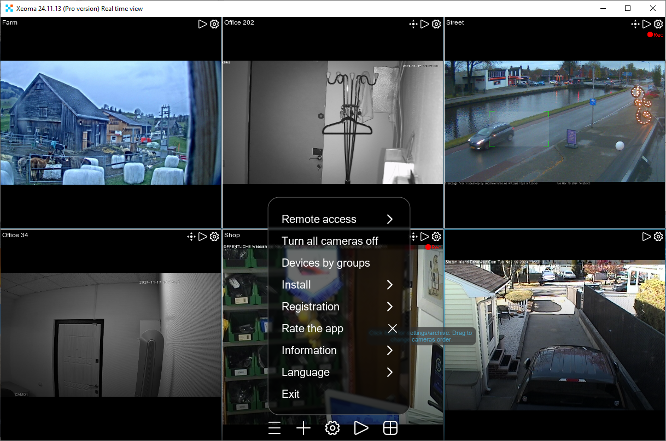Screen dimensions: 666x441
Task: Open the Street camera settings gear
Action: pos(658,24)
